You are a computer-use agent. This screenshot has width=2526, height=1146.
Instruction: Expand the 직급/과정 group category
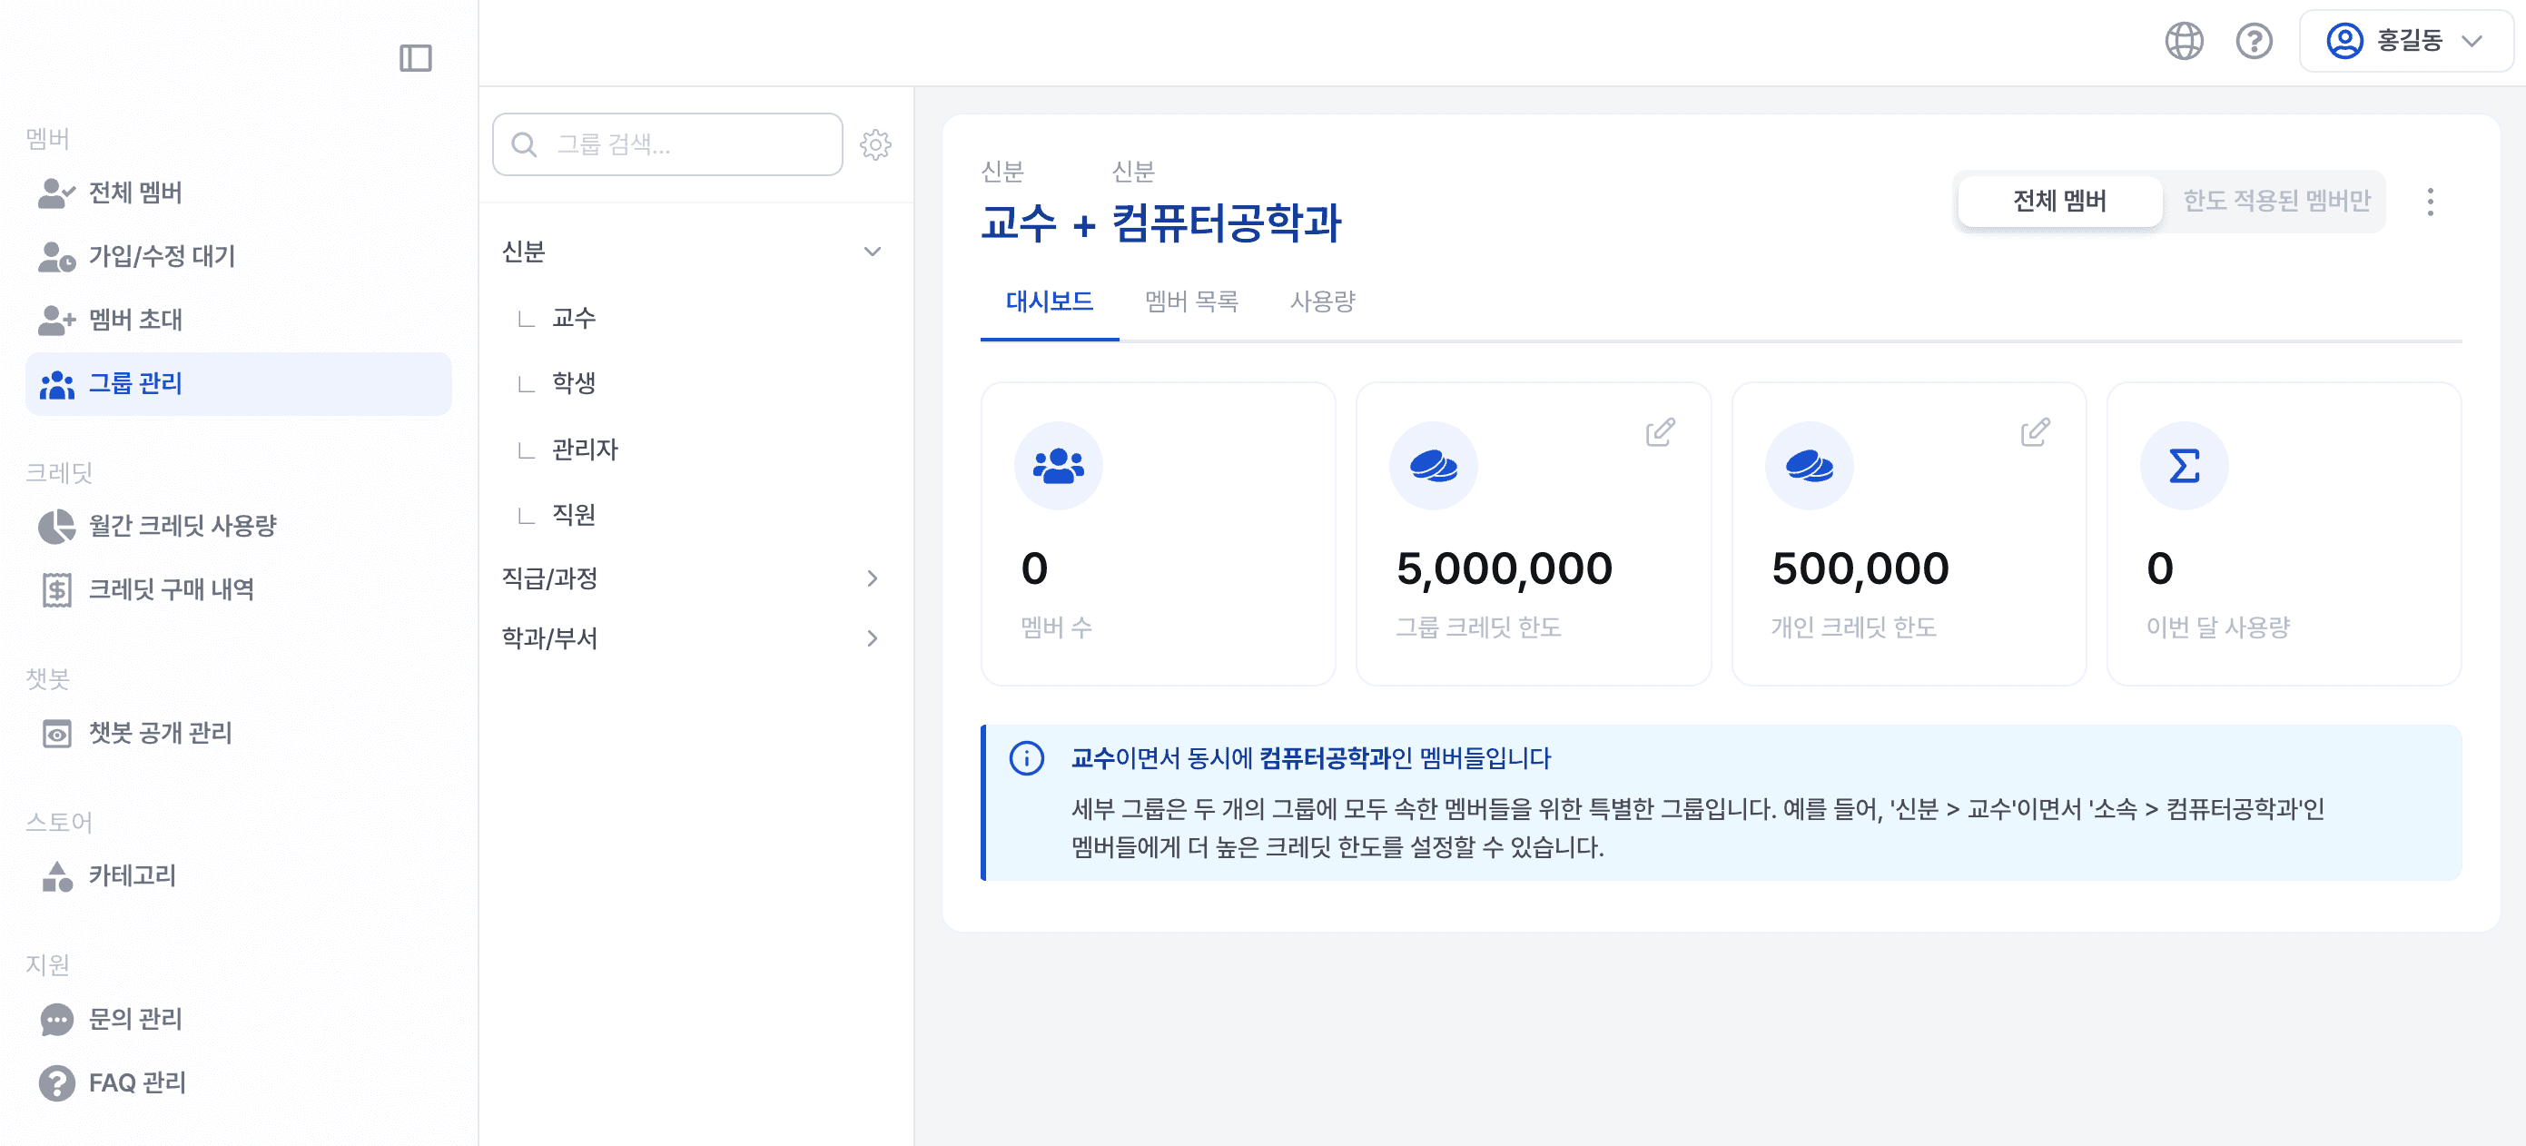[872, 578]
